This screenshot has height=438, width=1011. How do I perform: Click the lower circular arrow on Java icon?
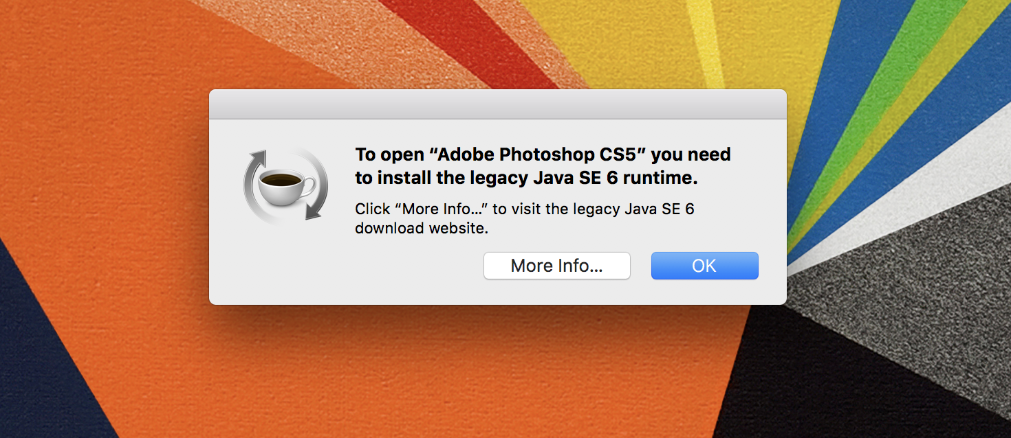pyautogui.click(x=314, y=207)
